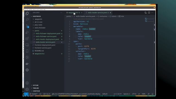
Task: Open editor More Actions ellipsis menu
Action: pyautogui.click(x=152, y=13)
